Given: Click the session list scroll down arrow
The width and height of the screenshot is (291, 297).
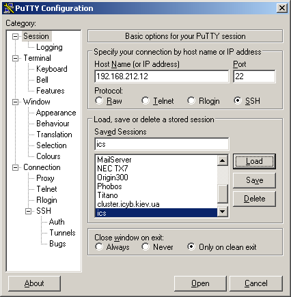Looking at the screenshot, I should (223, 212).
